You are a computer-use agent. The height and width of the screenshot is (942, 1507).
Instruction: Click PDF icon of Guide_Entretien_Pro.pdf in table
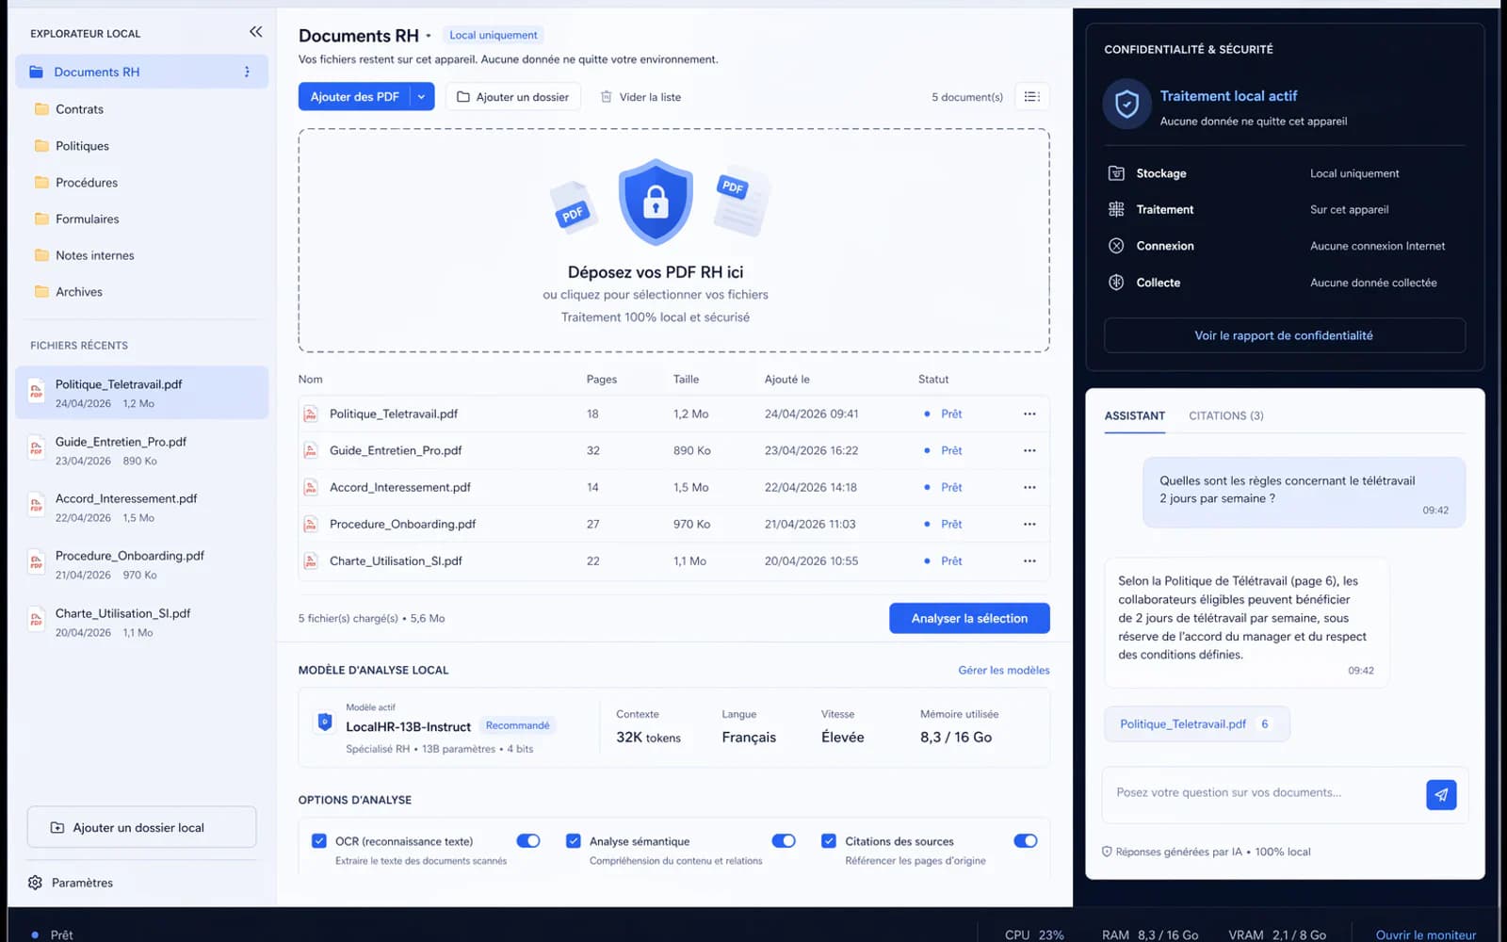pyautogui.click(x=310, y=450)
